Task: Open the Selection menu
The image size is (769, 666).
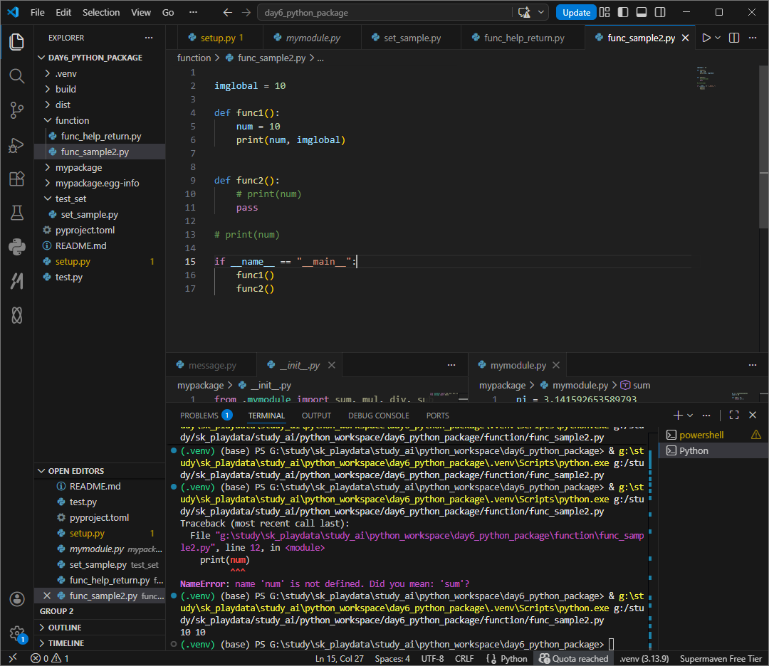Action: (x=101, y=12)
